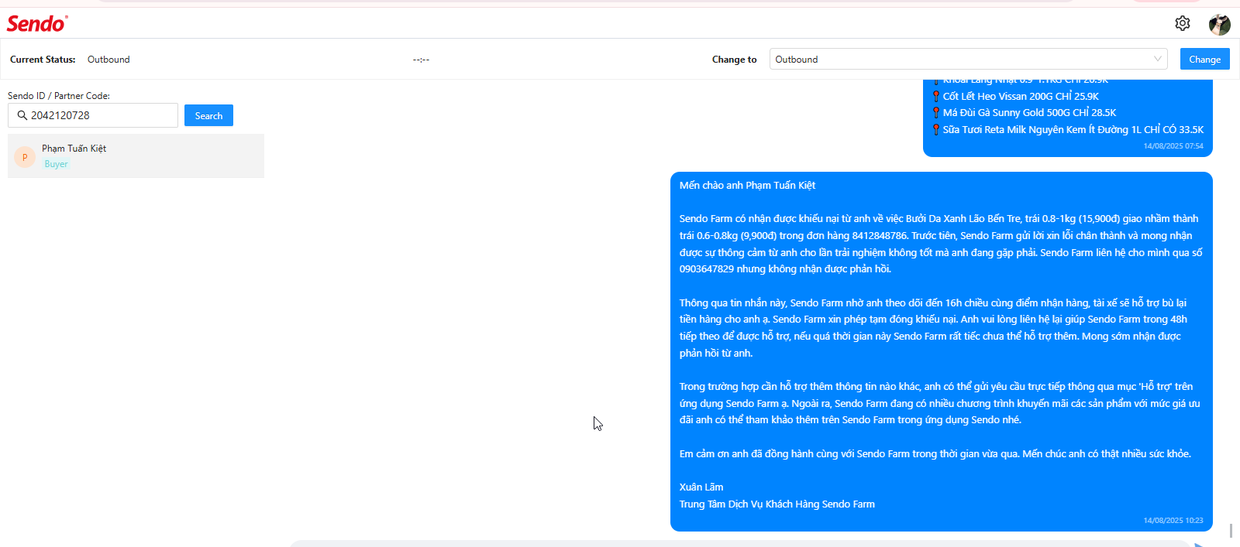Click the Buyer tag

click(56, 164)
